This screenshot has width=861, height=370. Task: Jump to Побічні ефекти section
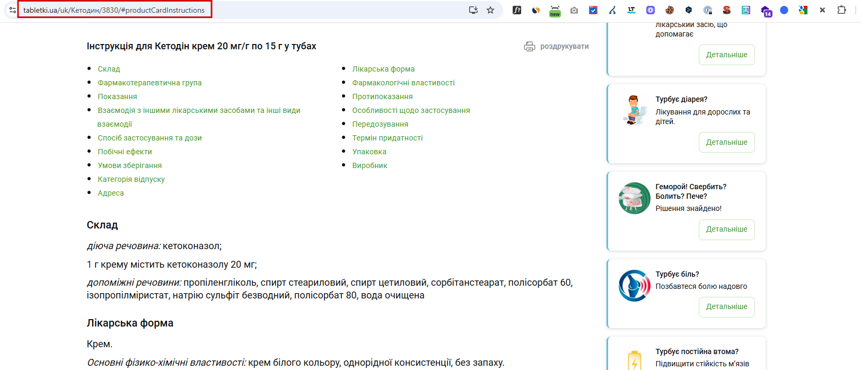pyautogui.click(x=125, y=152)
